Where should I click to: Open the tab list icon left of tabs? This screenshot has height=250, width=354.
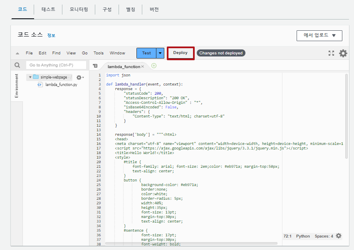coord(95,66)
